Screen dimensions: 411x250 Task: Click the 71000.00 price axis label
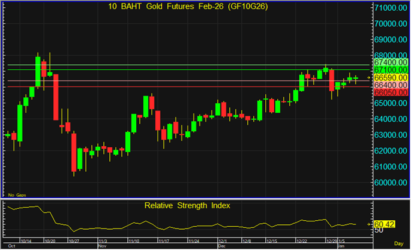click(x=390, y=8)
